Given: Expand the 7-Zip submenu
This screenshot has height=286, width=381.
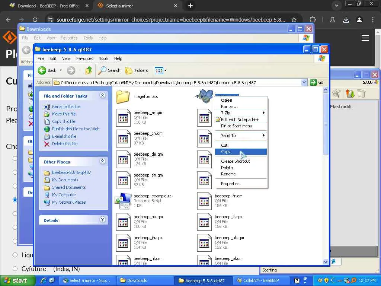Looking at the screenshot, I should [241, 113].
